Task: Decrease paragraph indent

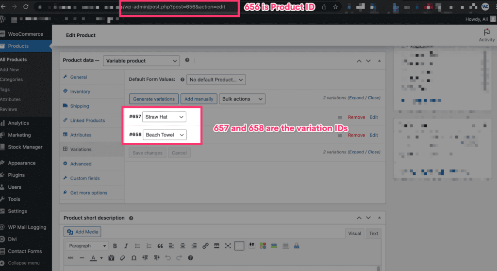Action: click(x=145, y=258)
